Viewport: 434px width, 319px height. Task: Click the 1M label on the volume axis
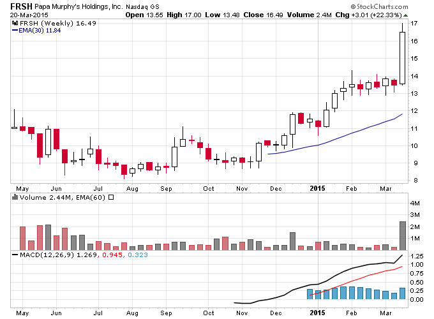click(x=415, y=238)
